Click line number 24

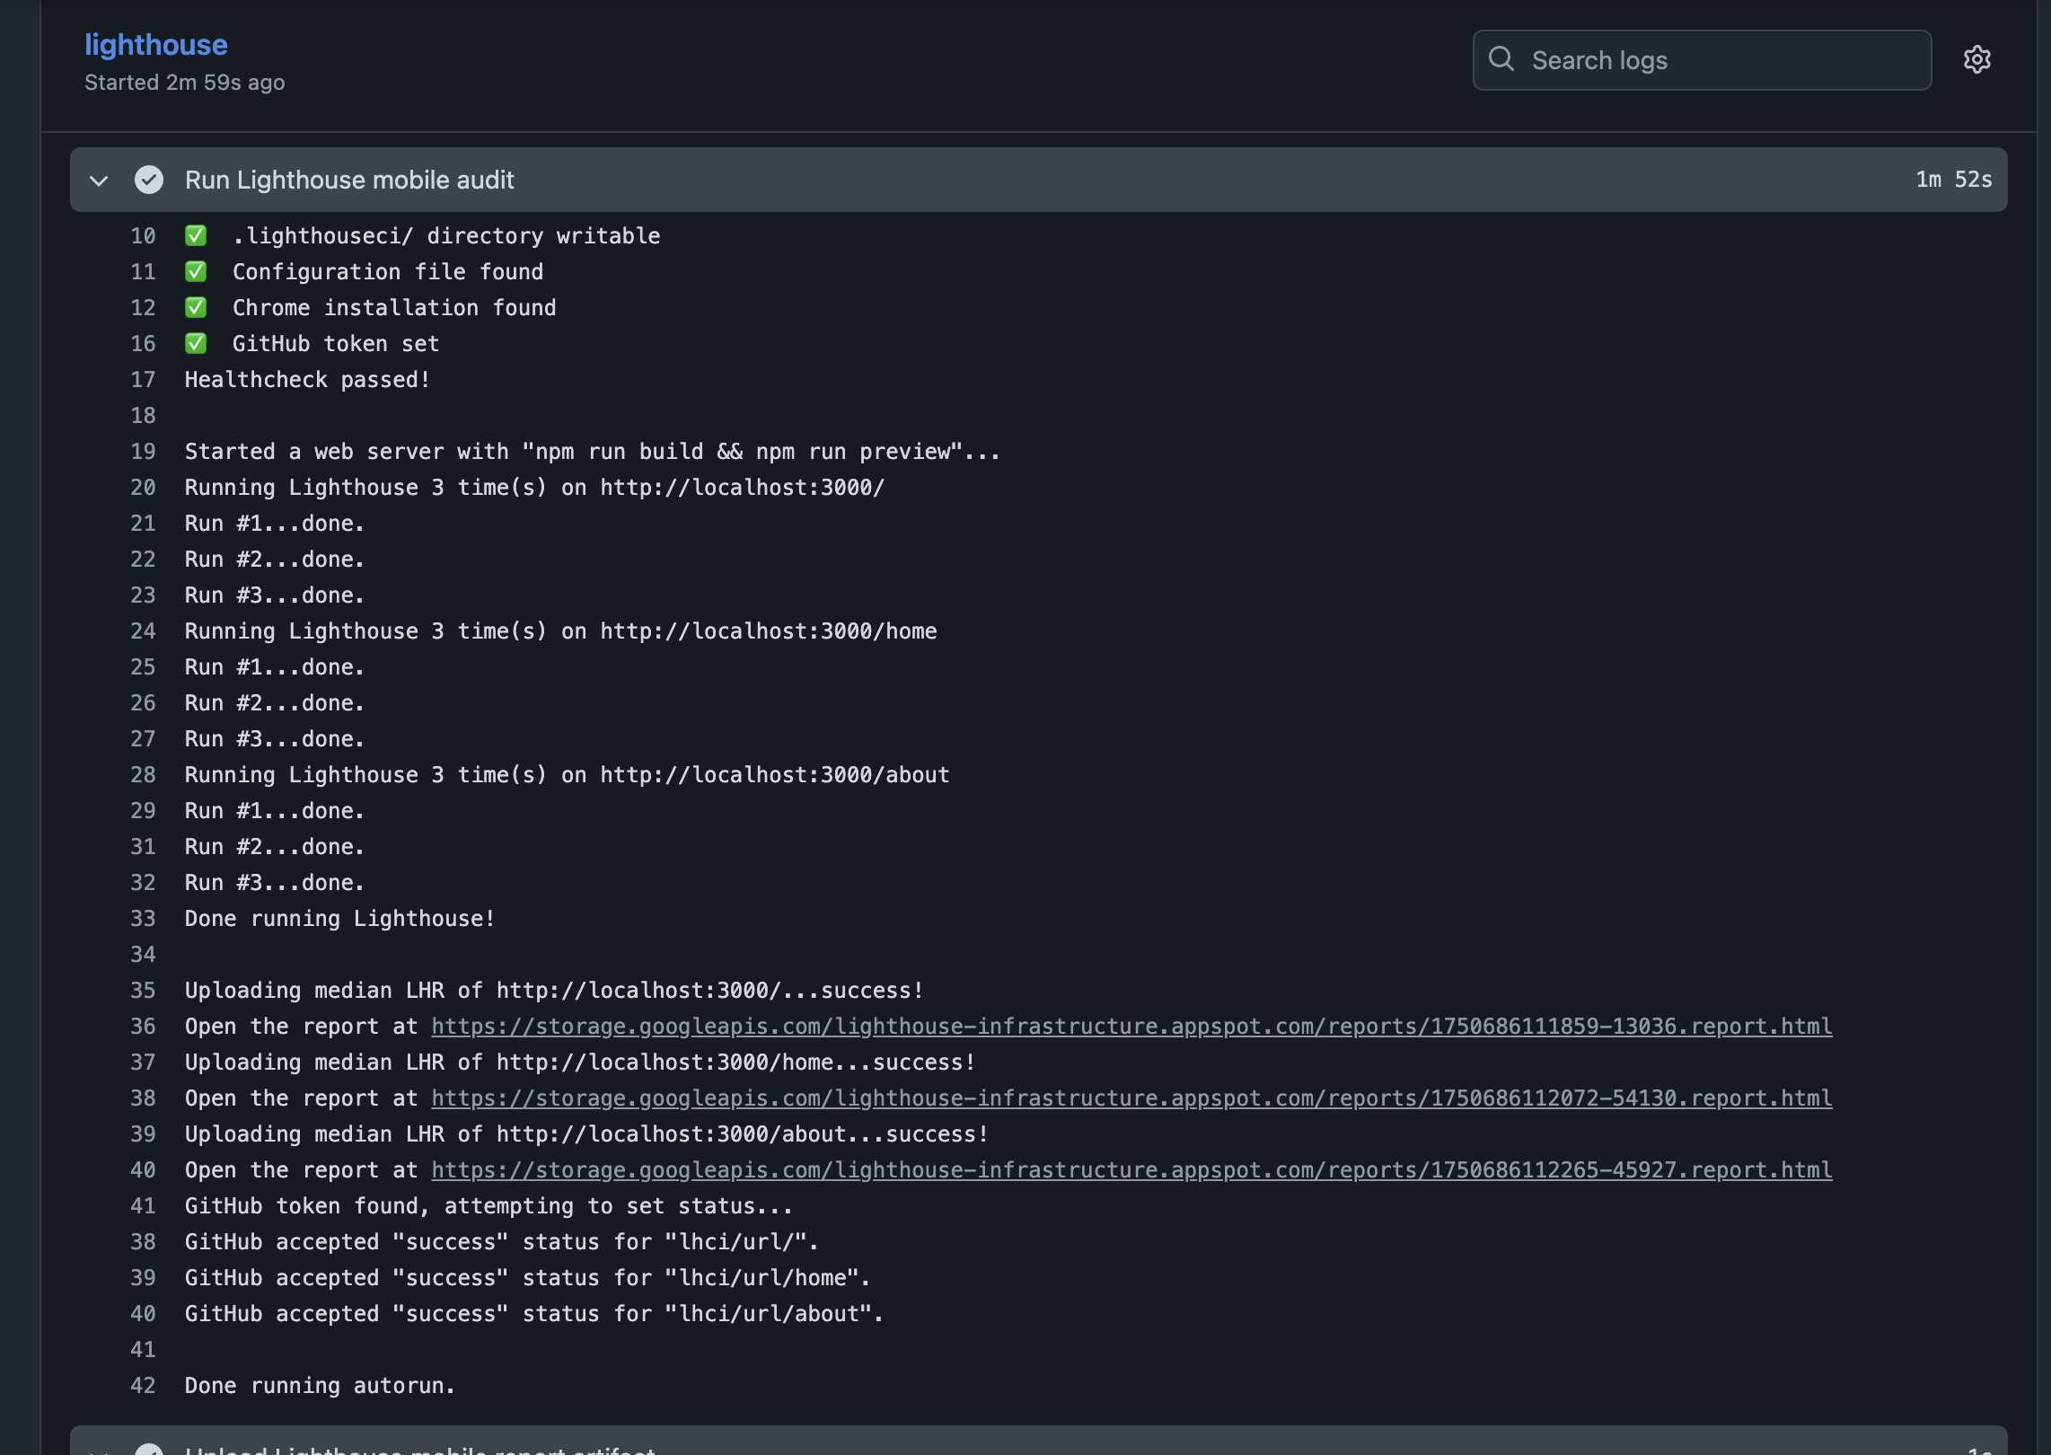pos(143,630)
